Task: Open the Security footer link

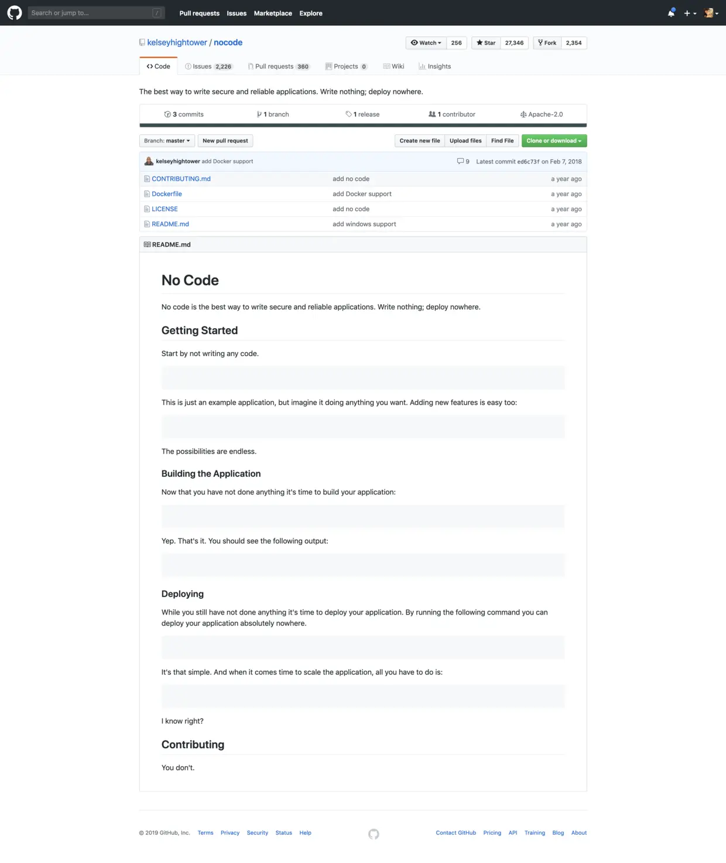Action: (258, 833)
